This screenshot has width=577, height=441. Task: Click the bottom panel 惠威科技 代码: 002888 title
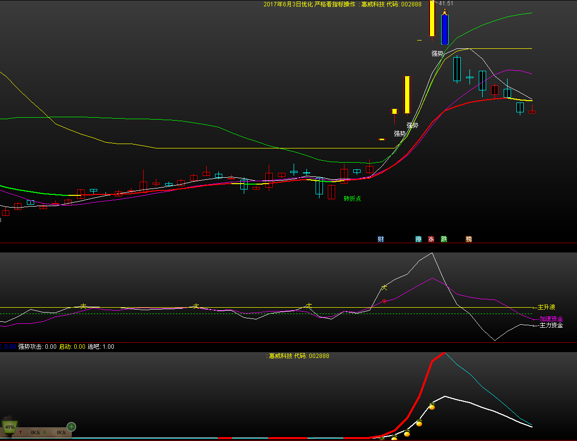pos(299,356)
